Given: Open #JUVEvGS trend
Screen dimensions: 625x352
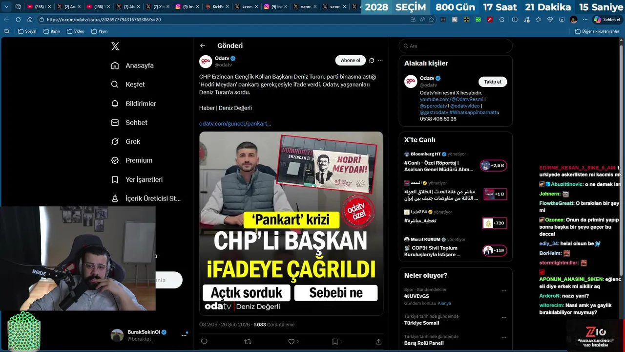Looking at the screenshot, I should (417, 296).
